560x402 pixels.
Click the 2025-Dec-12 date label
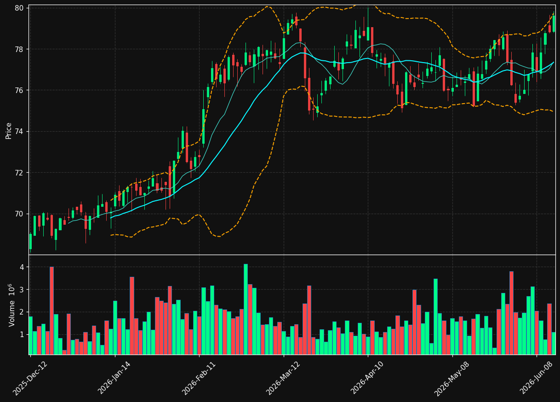[x=30, y=378]
